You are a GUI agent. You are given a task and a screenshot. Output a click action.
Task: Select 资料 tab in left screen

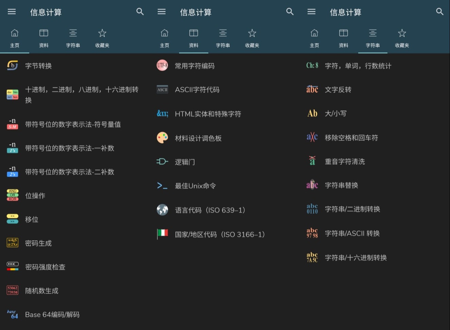click(44, 38)
